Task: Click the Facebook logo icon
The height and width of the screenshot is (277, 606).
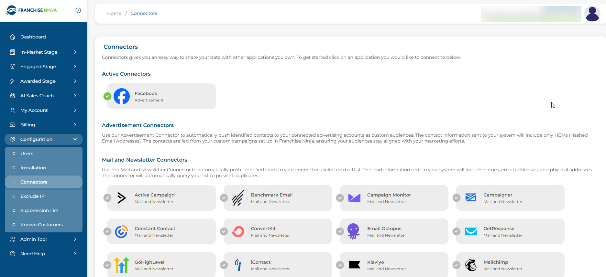Action: click(122, 96)
